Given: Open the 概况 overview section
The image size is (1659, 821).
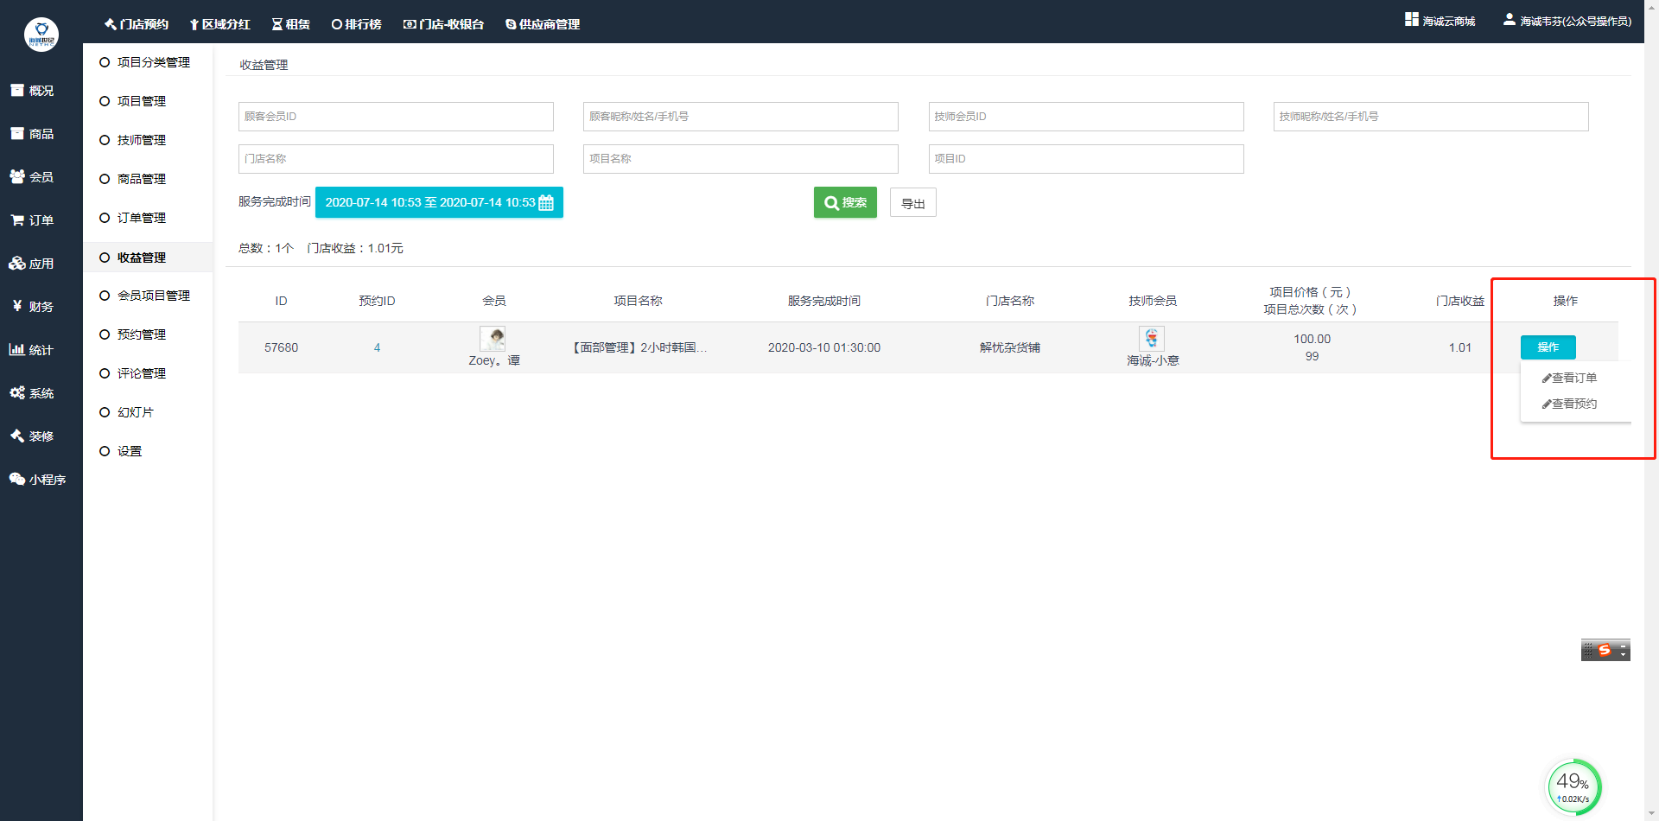Looking at the screenshot, I should tap(32, 91).
